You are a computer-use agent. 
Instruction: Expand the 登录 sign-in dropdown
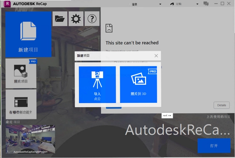tap(160, 4)
